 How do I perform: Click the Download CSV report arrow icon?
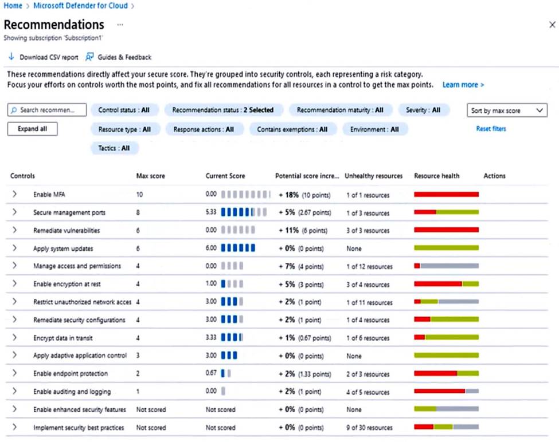(11, 57)
